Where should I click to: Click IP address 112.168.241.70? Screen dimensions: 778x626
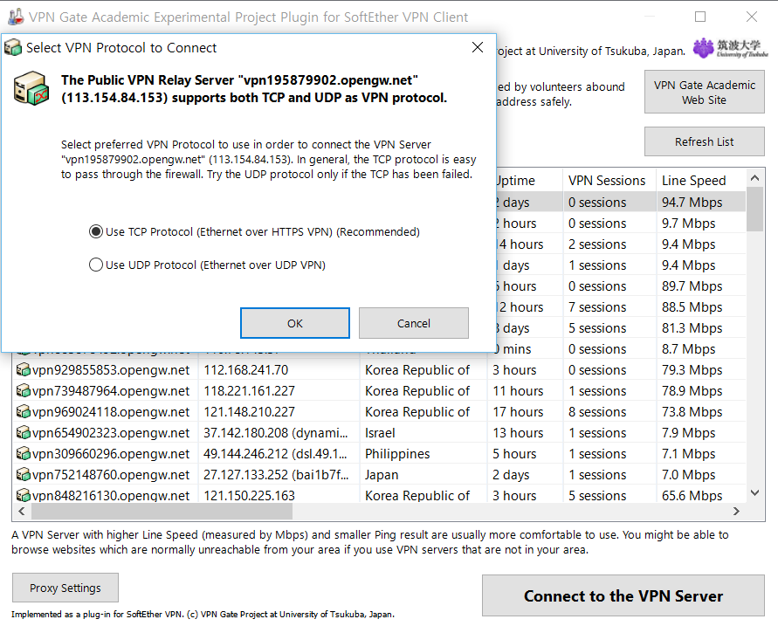[x=245, y=370]
